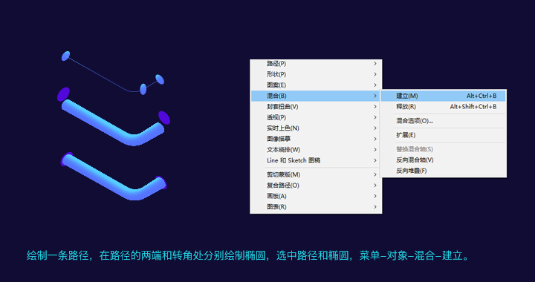This screenshot has width=535, height=282.
Task: Expand the 封套扭曲(V) submenu arrow
Action: pos(375,107)
